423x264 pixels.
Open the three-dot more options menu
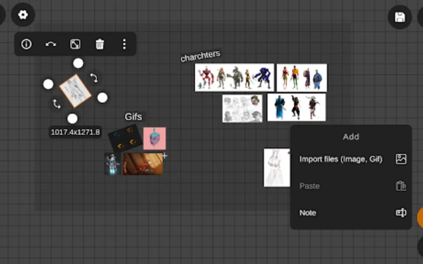click(x=124, y=44)
